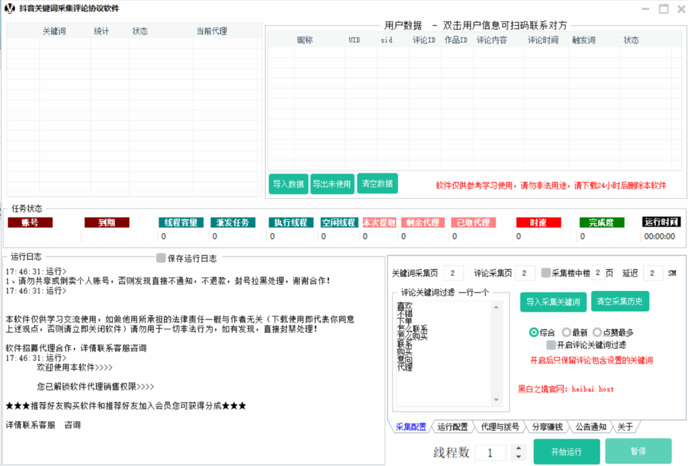Screen dimensions: 688x466
Task: Click the sid column header
Action: point(386,40)
